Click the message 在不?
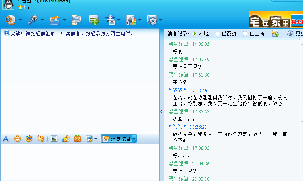This screenshot has width=303, height=181. 179,82
